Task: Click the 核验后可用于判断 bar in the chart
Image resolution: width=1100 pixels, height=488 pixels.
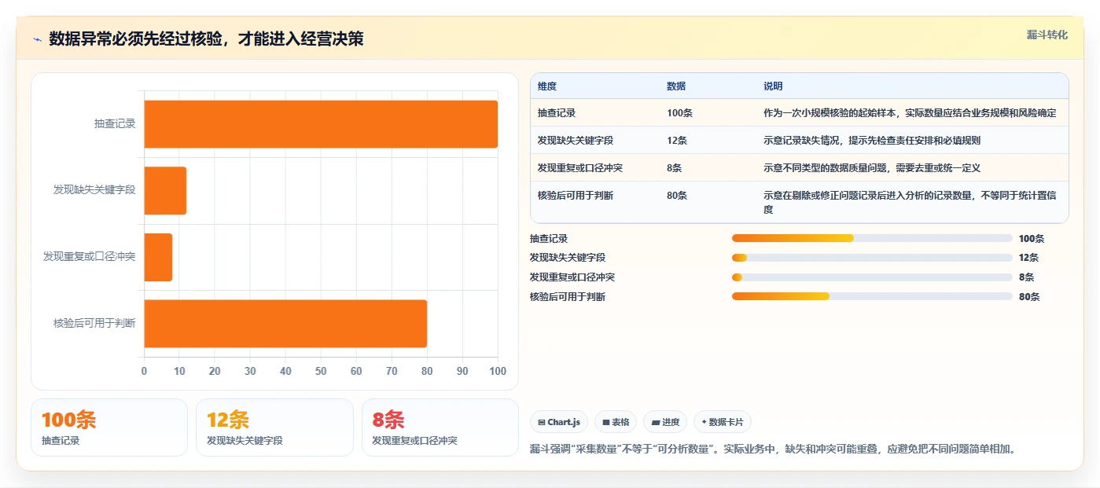Action: 285,323
